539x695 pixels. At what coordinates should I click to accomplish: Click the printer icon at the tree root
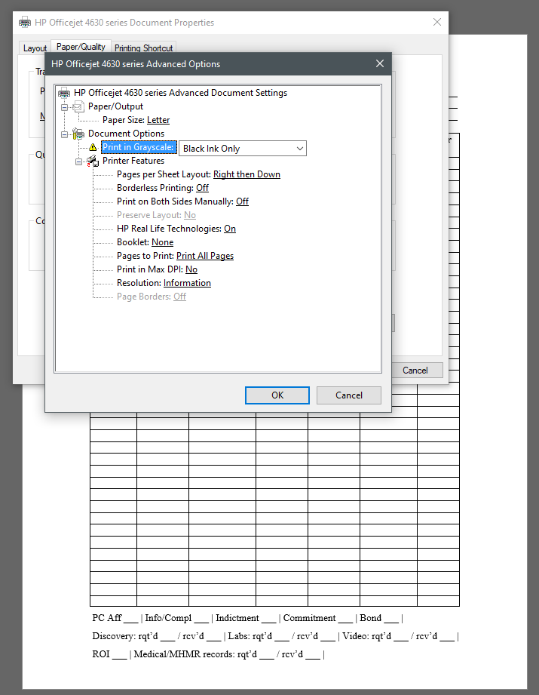point(64,93)
